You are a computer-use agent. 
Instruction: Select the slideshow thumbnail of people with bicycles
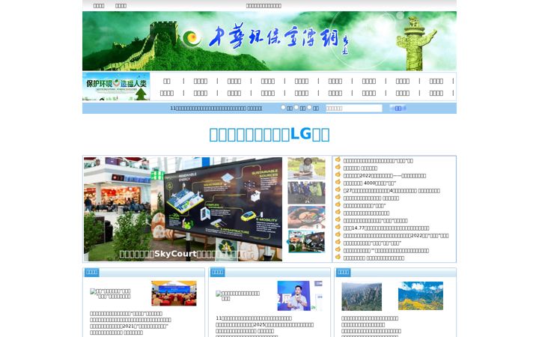tap(306, 192)
